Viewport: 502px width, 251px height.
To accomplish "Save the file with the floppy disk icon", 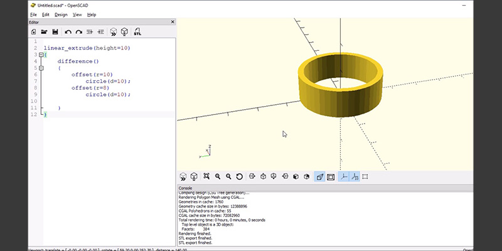I will click(55, 32).
